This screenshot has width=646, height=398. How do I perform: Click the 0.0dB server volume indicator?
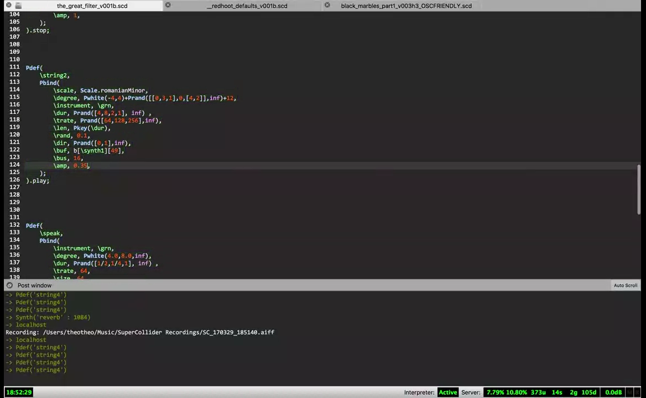click(x=613, y=392)
